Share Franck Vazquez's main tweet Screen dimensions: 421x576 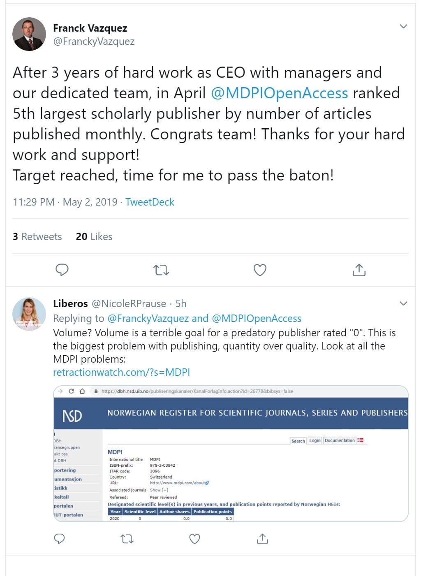359,270
